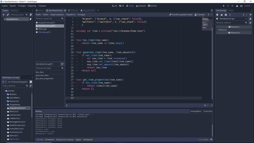
Task: Click the Inspector property search magnifier icon
Action: [x=246, y=23]
